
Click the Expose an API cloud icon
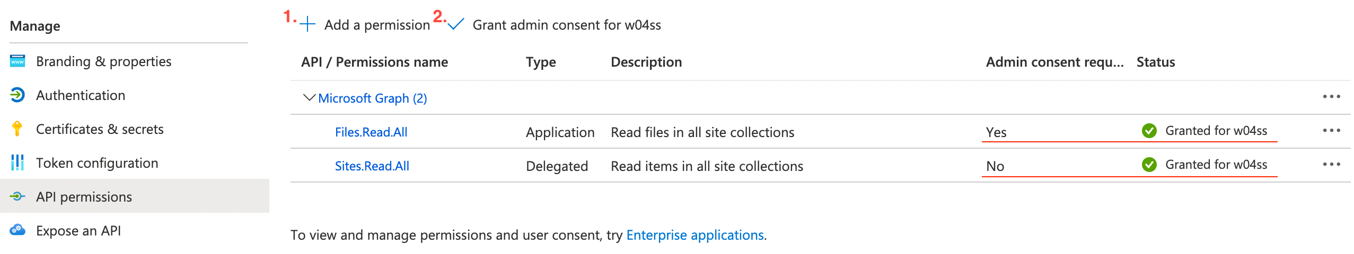(17, 230)
